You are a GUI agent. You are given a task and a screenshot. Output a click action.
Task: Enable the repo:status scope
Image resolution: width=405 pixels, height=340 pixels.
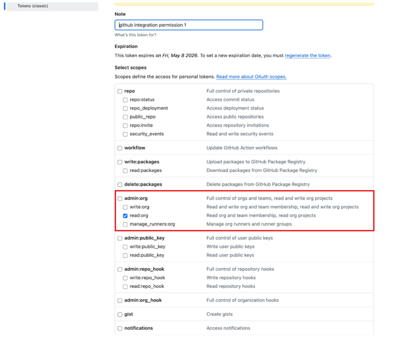pos(125,99)
